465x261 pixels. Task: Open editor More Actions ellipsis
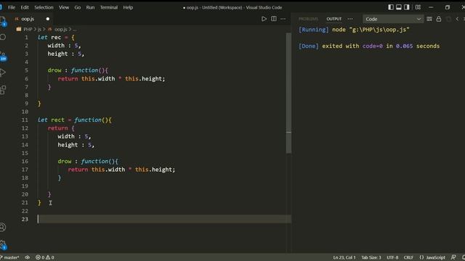pyautogui.click(x=283, y=19)
